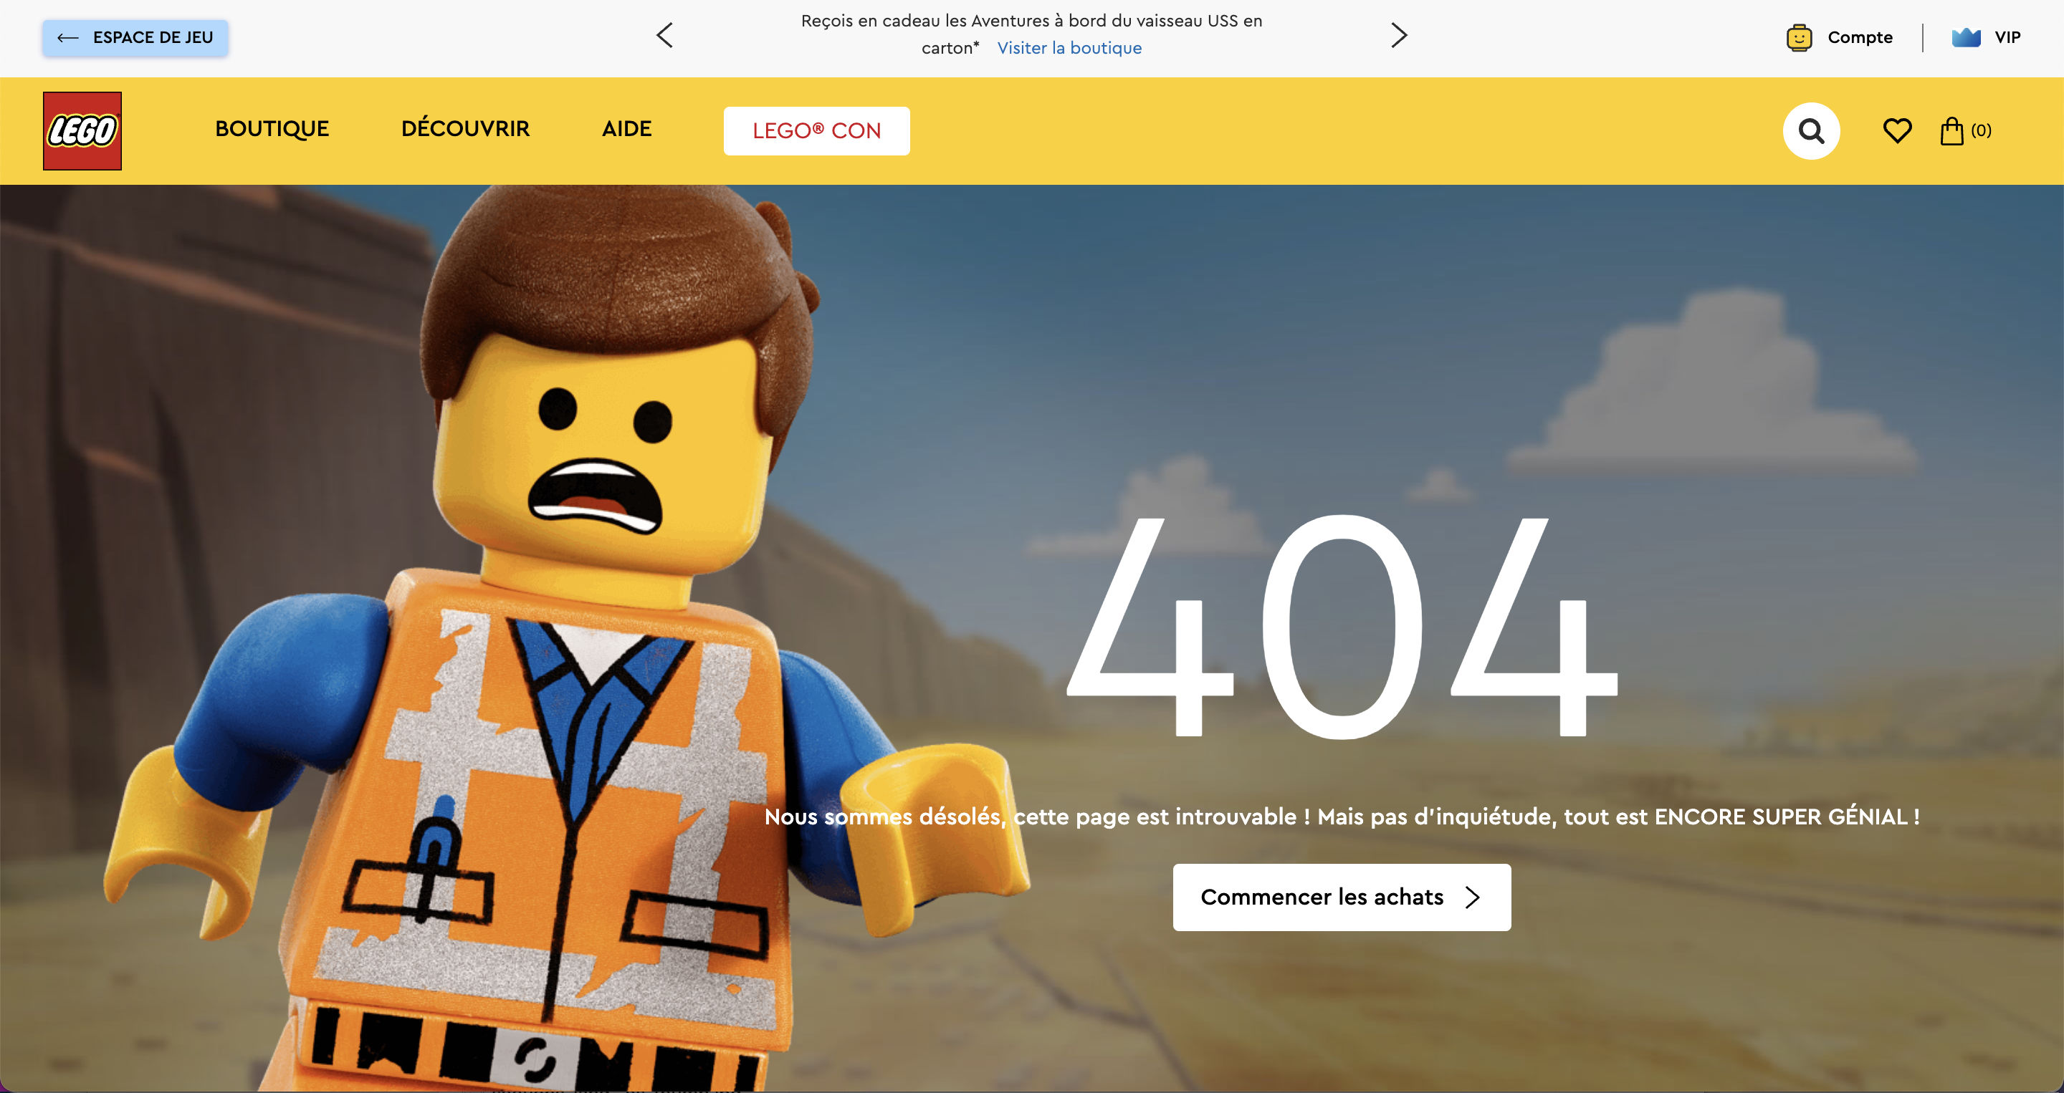Open the Aide menu

click(626, 129)
